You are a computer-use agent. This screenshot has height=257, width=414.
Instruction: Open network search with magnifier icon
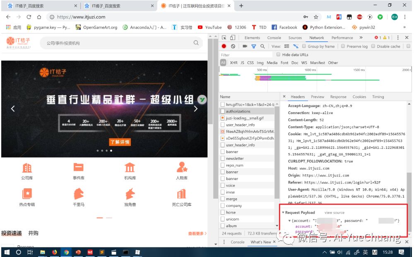click(x=262, y=46)
